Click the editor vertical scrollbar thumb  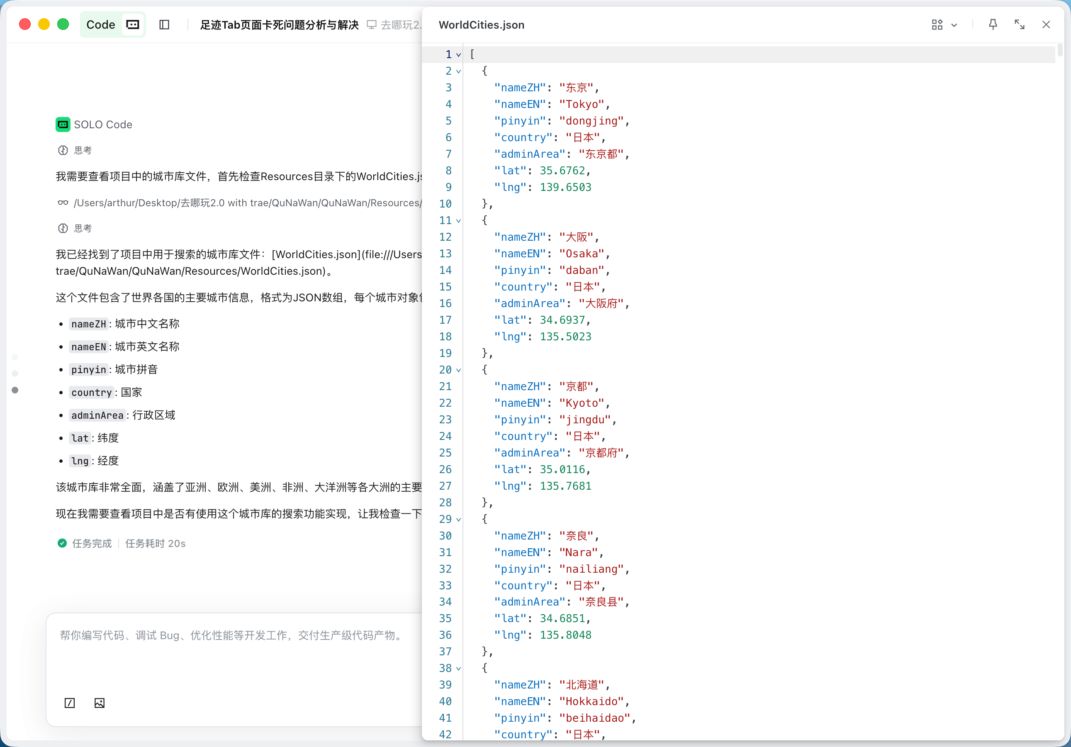coord(1060,50)
